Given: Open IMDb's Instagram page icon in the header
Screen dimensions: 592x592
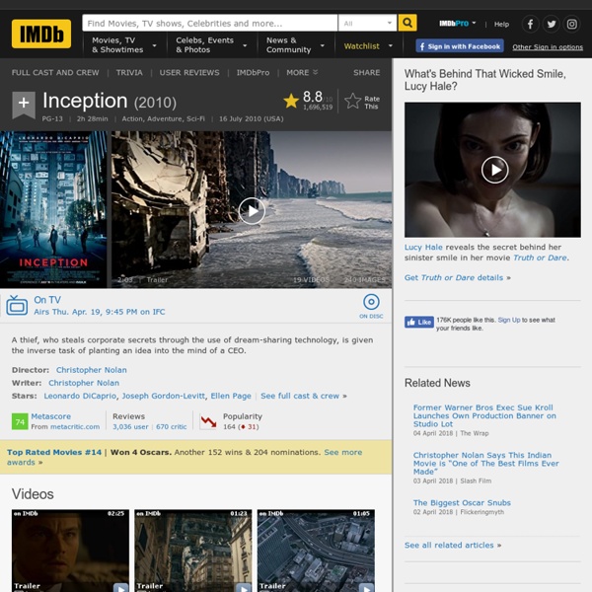Looking at the screenshot, I should pyautogui.click(x=571, y=24).
